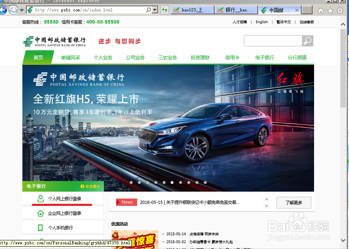Open 电子银行 navigation menu
349x249 pixels.
pos(264,57)
